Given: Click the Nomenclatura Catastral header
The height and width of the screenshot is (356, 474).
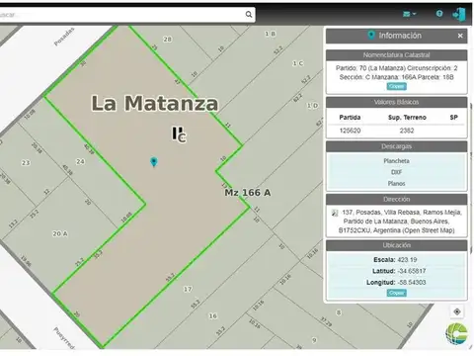Looking at the screenshot, I should pyautogui.click(x=396, y=55).
